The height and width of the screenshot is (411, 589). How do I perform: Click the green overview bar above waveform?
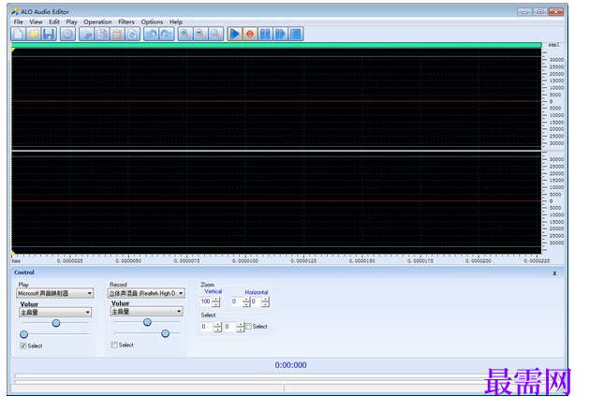(276, 45)
